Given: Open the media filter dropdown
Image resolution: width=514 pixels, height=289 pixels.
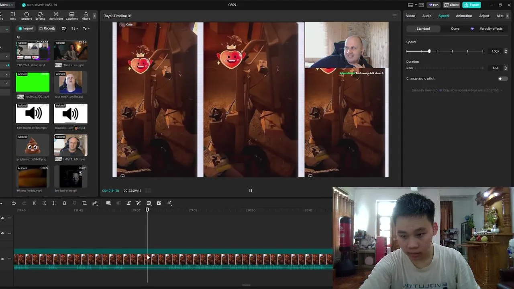Looking at the screenshot, I should [86, 28].
